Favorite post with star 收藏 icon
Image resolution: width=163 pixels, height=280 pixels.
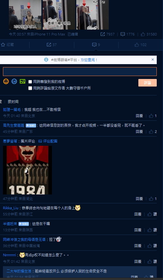(7, 45)
